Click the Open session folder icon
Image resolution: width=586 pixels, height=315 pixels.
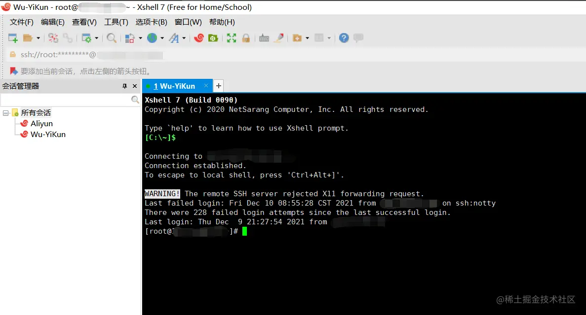click(28, 37)
